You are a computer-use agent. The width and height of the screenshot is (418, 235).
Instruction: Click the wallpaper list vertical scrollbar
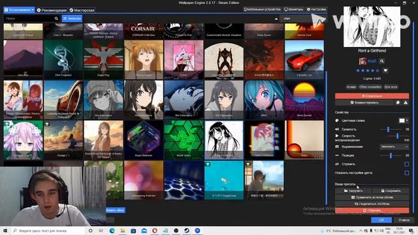pyautogui.click(x=327, y=137)
